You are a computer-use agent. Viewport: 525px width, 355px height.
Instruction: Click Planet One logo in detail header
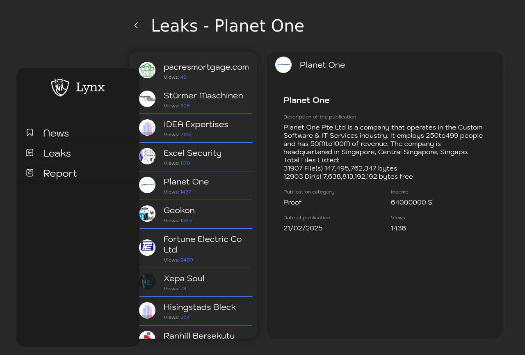point(283,65)
